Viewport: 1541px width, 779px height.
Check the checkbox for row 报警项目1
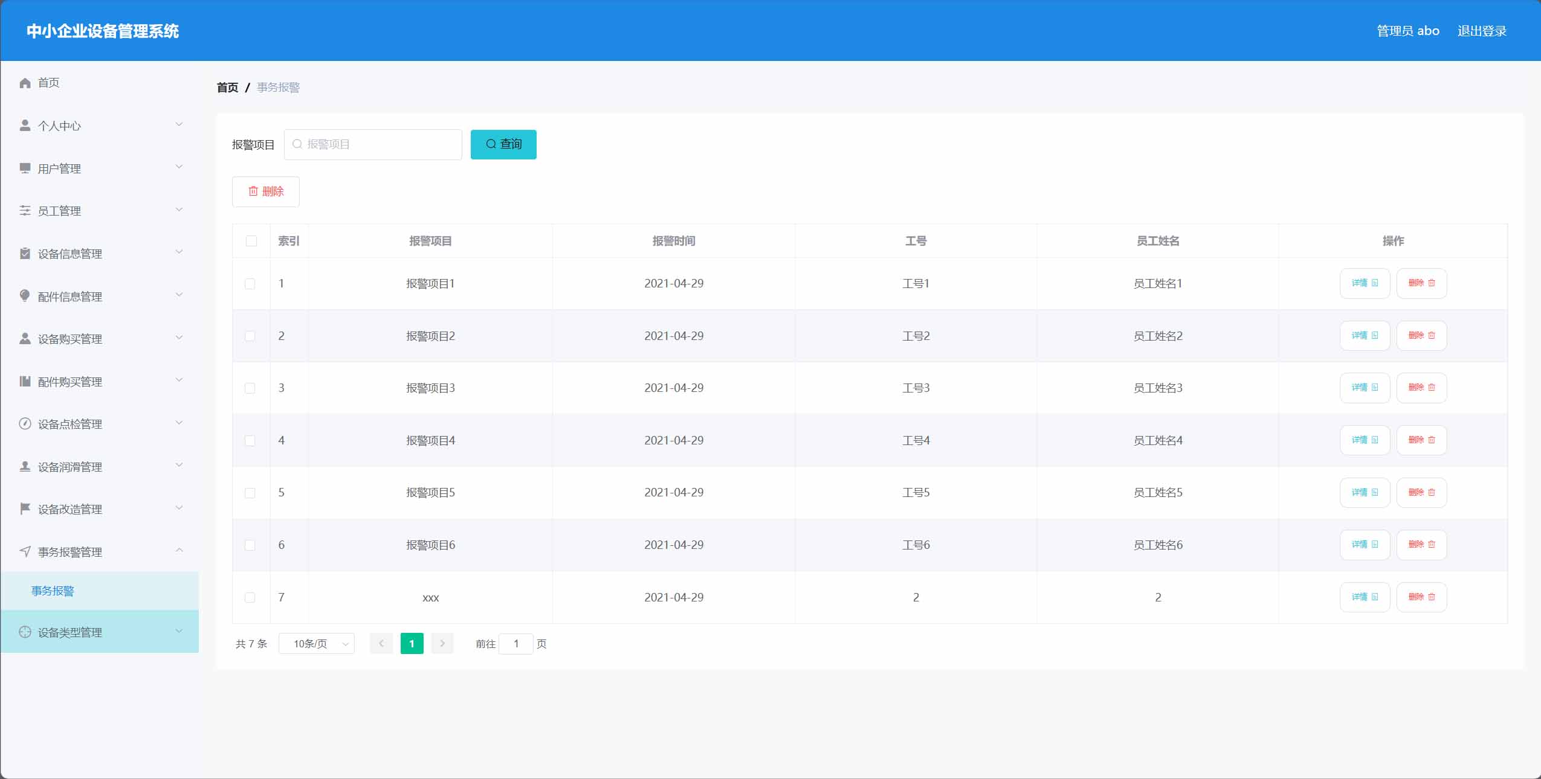[250, 284]
